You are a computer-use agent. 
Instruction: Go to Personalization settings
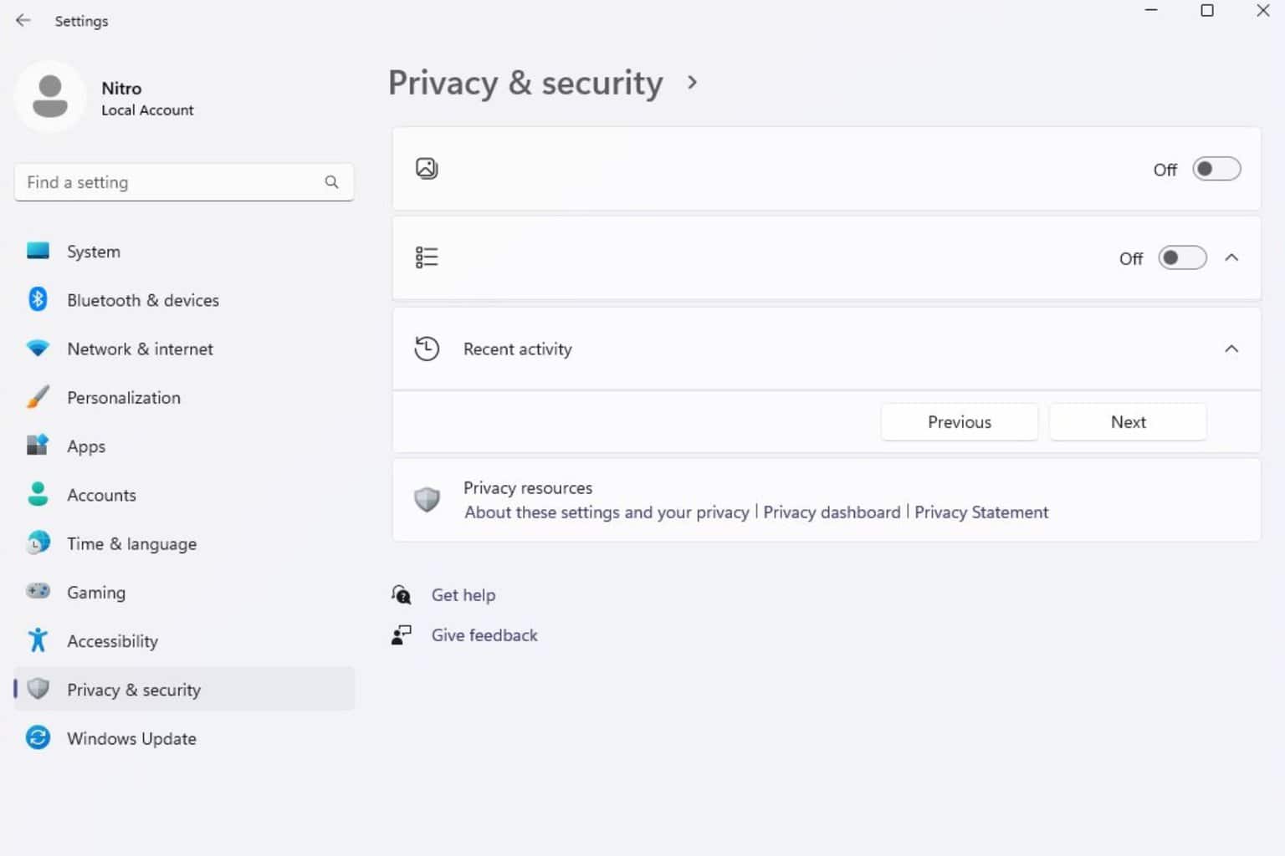pos(123,397)
